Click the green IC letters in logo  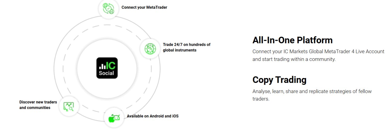click(x=111, y=64)
